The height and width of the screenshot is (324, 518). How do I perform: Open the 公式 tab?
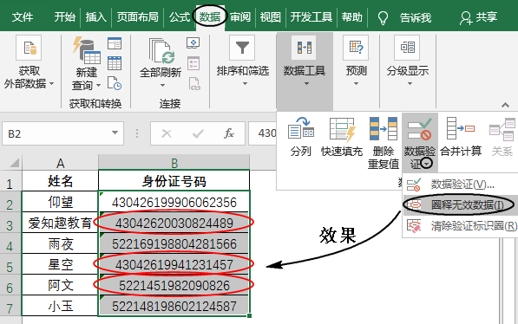click(x=180, y=17)
